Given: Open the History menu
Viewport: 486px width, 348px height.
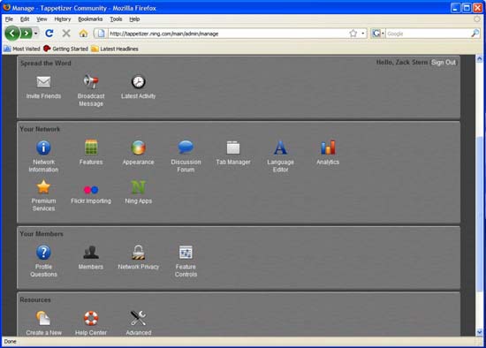Looking at the screenshot, I should [x=63, y=19].
